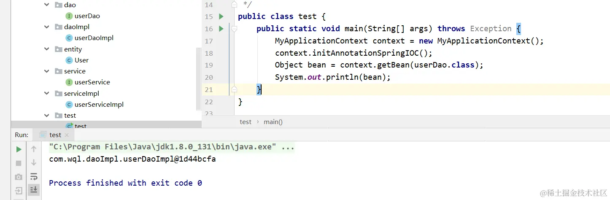Click the test breadcrumb
This screenshot has width=610, height=200.
point(246,122)
